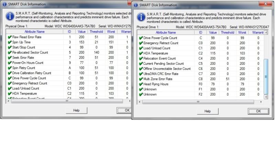Image resolution: width=275 pixels, height=154 pixels.
Task: Click the vertical scrollbar thumb in right window
Action: pos(266,76)
